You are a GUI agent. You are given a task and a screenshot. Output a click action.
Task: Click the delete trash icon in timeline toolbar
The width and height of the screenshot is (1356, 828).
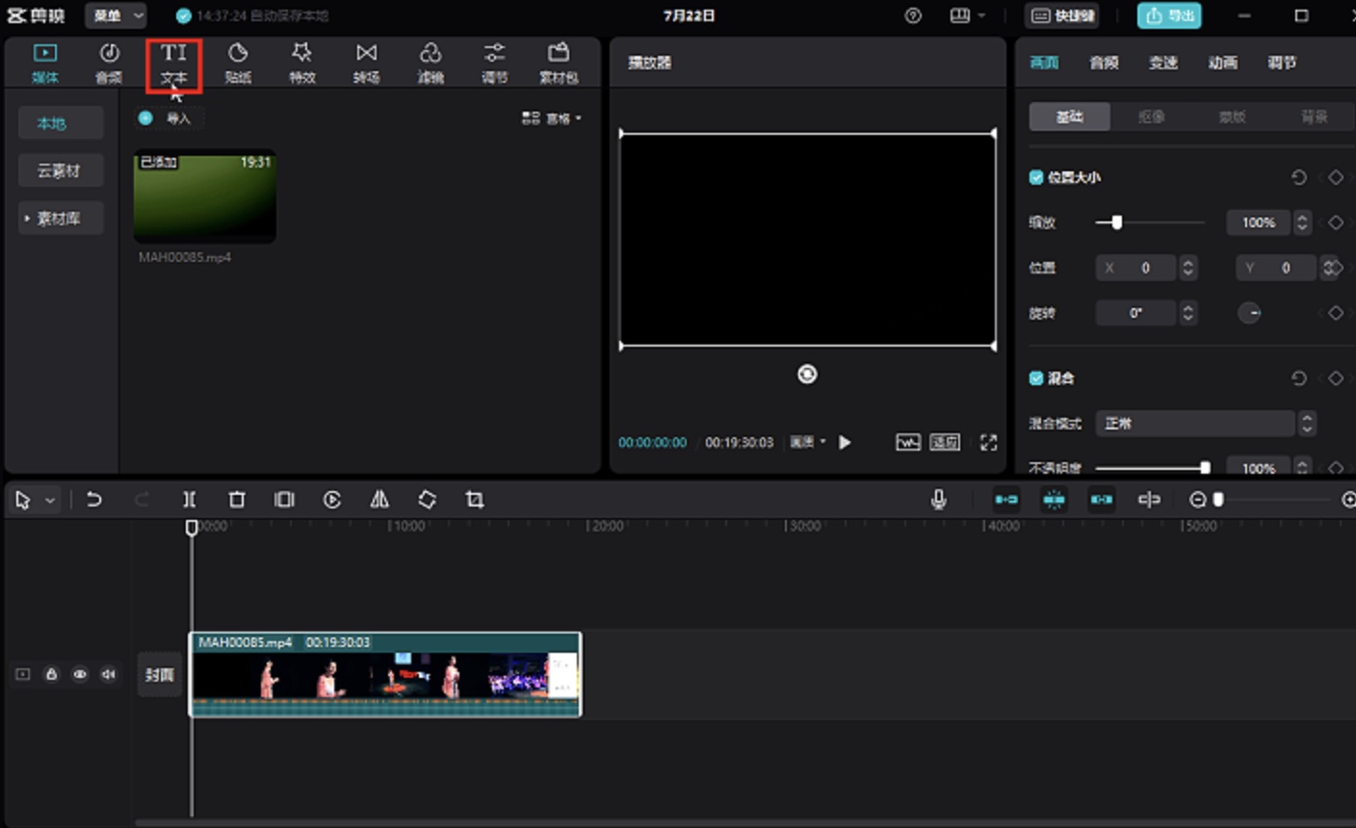point(237,499)
